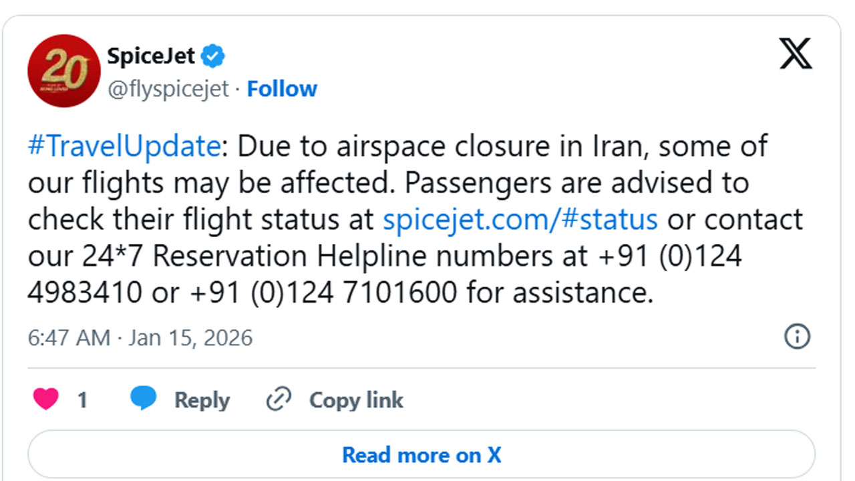Click the blue verified badge
Image resolution: width=855 pixels, height=481 pixels.
click(x=214, y=57)
